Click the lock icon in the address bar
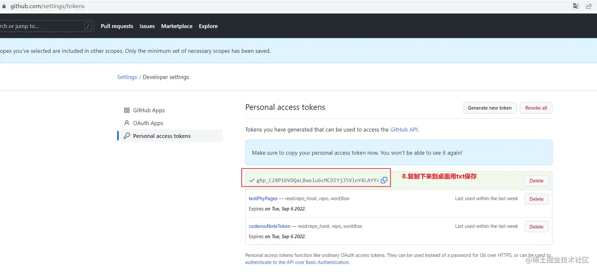597x272 pixels. pos(4,6)
